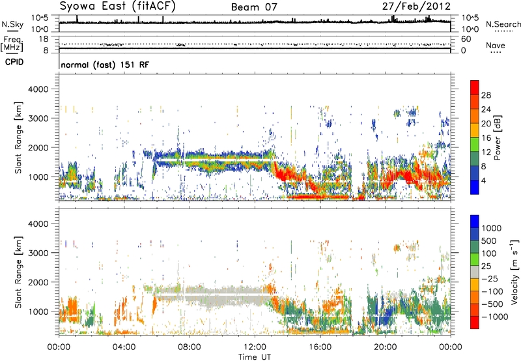Click the '12:00' time tick label
The width and height of the screenshot is (521, 361).
pyautogui.click(x=255, y=347)
